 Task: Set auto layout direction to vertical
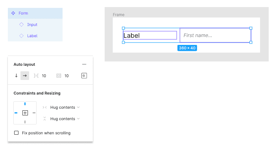pos(16,76)
